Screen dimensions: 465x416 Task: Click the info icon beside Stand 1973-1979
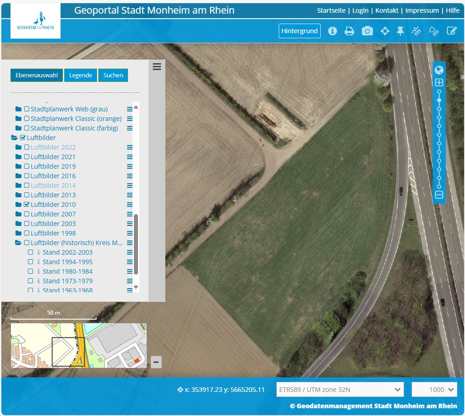(39, 281)
